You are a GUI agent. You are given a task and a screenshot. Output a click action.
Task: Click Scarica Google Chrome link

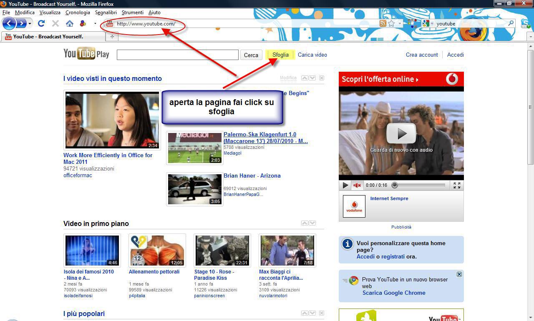coord(394,293)
